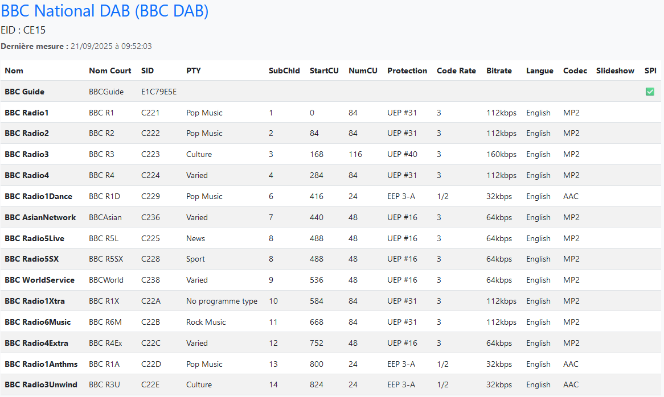664x397 pixels.
Task: Click the AAC codec for BBC Radio1Dance
Action: point(571,197)
